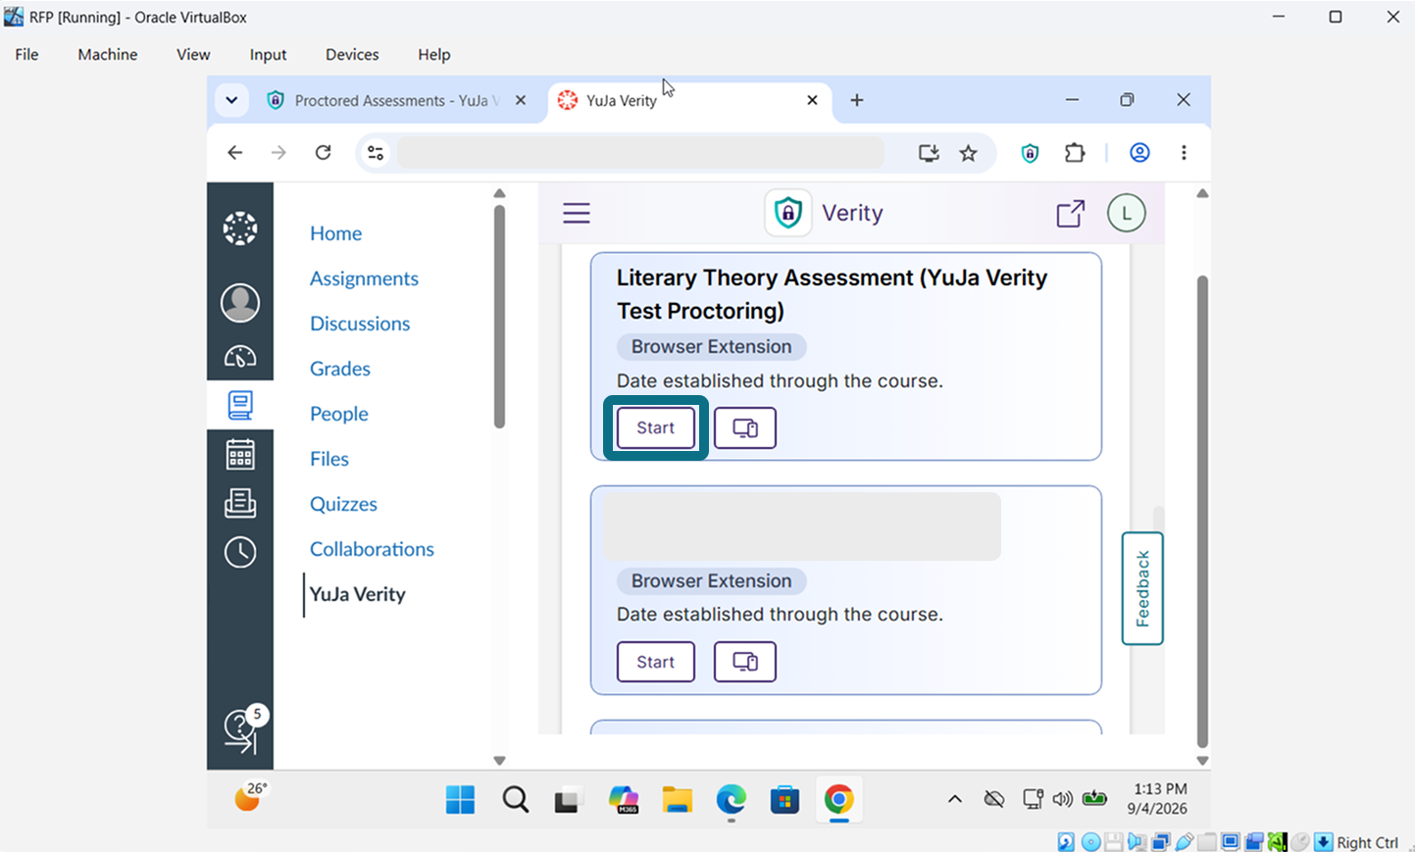
Task: Open the Chrome tab search dropdown
Action: (x=231, y=100)
